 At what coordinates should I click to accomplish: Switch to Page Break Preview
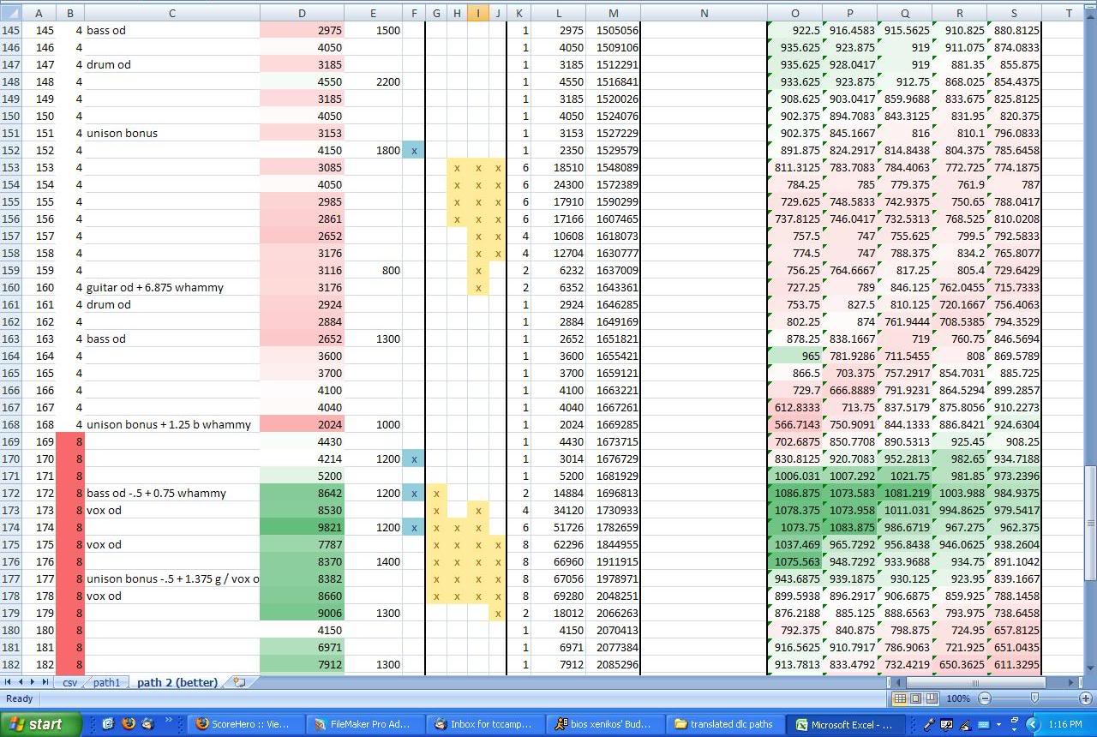click(932, 698)
